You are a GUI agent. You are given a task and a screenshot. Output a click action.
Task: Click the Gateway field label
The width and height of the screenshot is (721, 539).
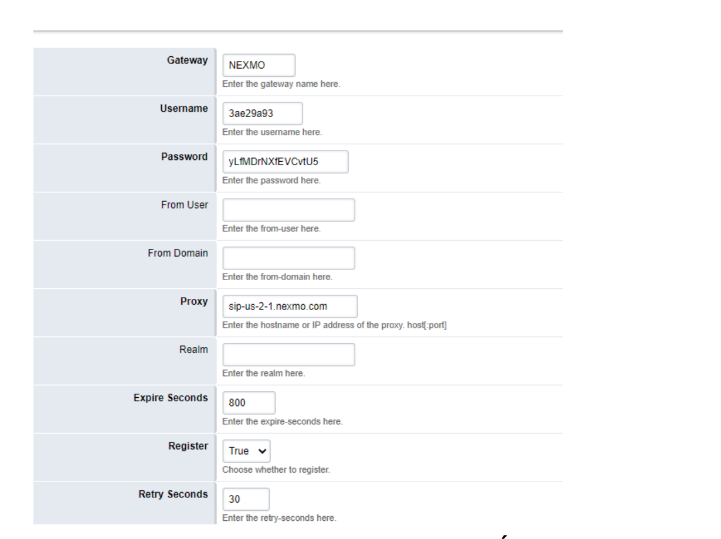tap(187, 60)
